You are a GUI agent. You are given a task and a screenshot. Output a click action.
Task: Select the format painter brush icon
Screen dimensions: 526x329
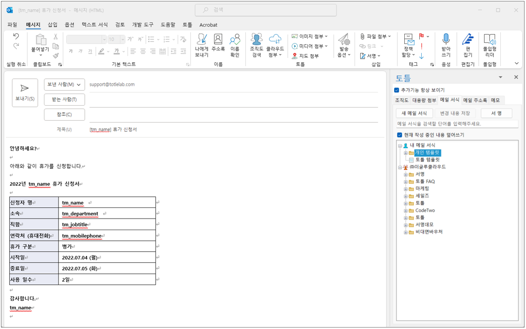[x=56, y=55]
